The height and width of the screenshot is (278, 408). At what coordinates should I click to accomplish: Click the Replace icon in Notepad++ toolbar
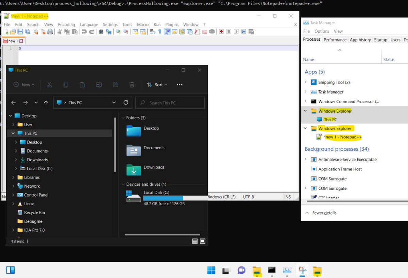[109, 32]
